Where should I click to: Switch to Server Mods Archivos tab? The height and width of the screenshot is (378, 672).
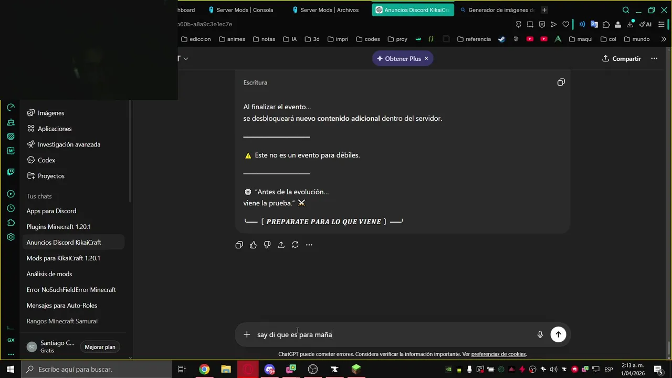326,10
